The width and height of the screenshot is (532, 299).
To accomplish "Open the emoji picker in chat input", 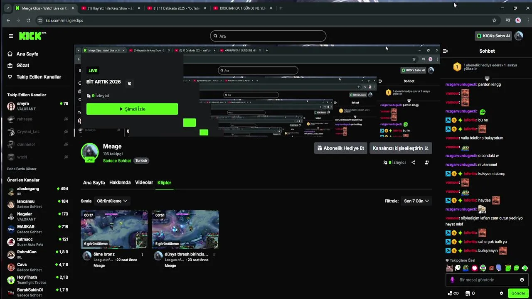I will [522, 280].
